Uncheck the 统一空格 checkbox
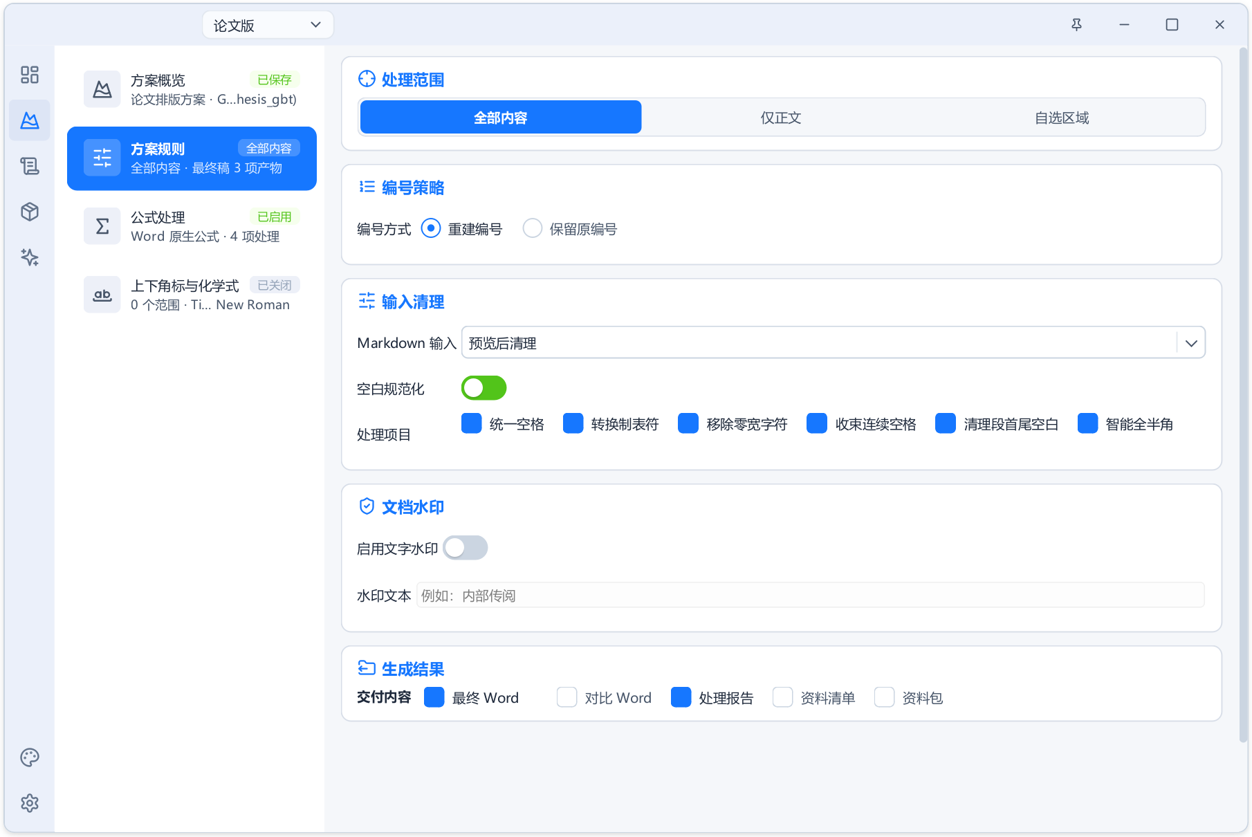 point(472,423)
